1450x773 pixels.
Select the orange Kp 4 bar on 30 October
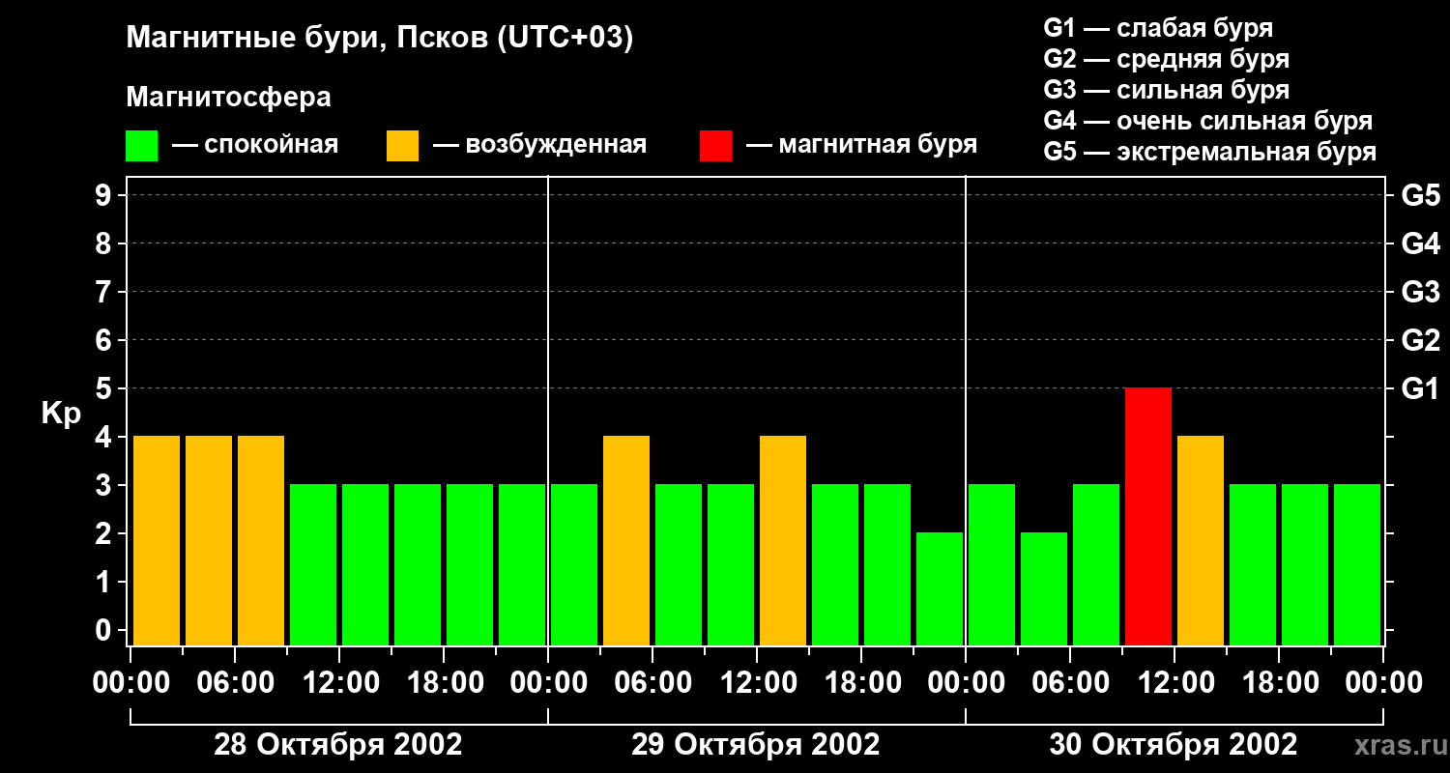tap(1201, 541)
